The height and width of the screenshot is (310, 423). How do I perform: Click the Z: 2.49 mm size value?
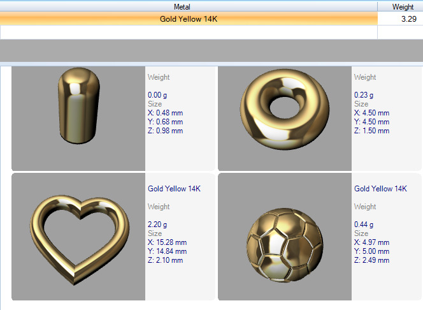(372, 260)
